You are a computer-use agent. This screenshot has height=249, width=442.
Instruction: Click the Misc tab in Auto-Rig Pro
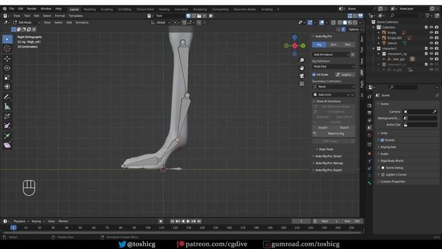[x=347, y=44]
